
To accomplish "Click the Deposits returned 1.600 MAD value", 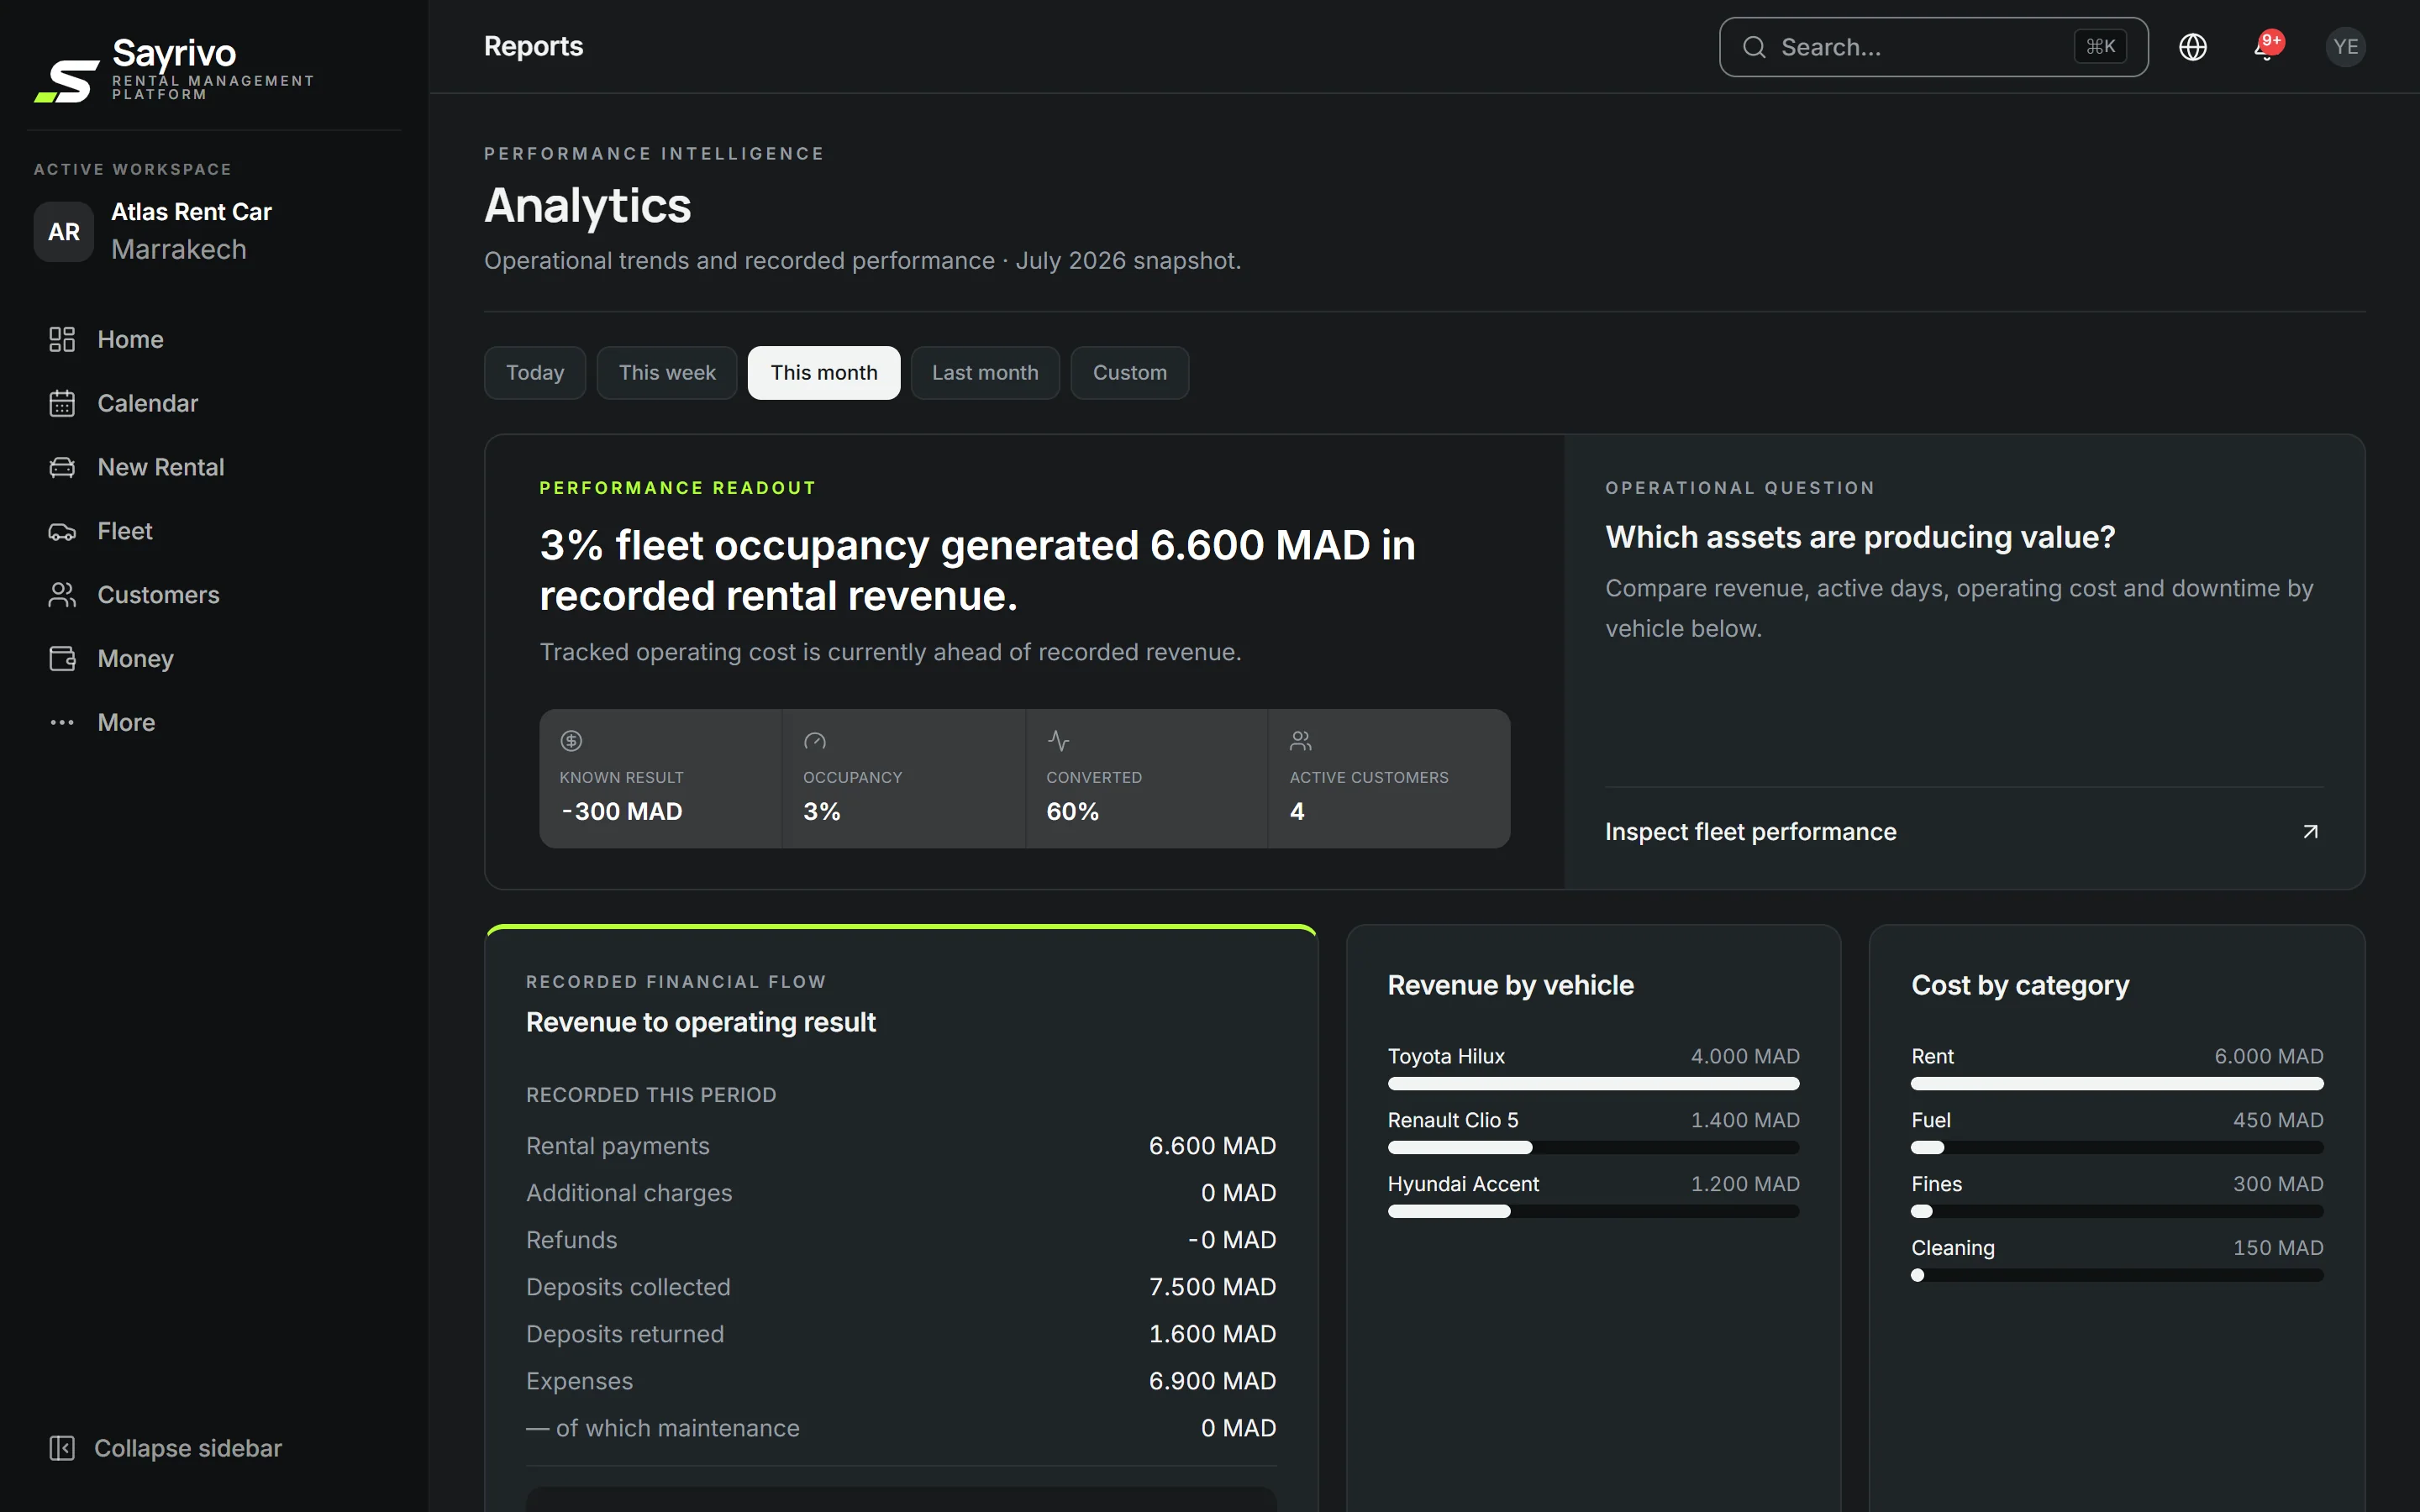I will 1212,1334.
